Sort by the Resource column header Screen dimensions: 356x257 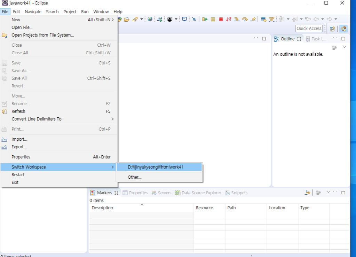(209, 208)
